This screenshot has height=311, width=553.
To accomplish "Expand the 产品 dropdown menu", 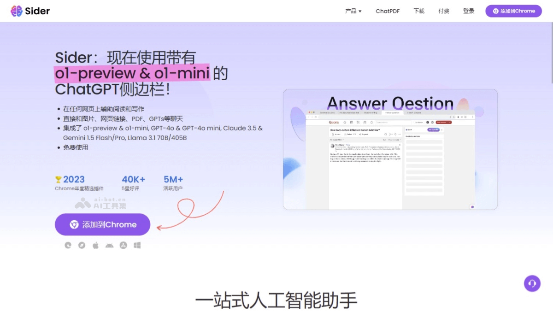I will (353, 11).
